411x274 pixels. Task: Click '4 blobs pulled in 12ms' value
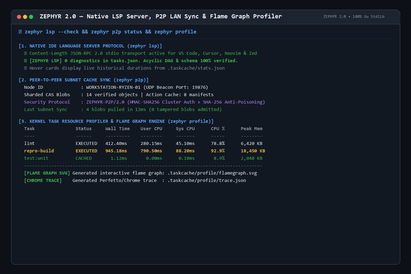[x=116, y=109]
